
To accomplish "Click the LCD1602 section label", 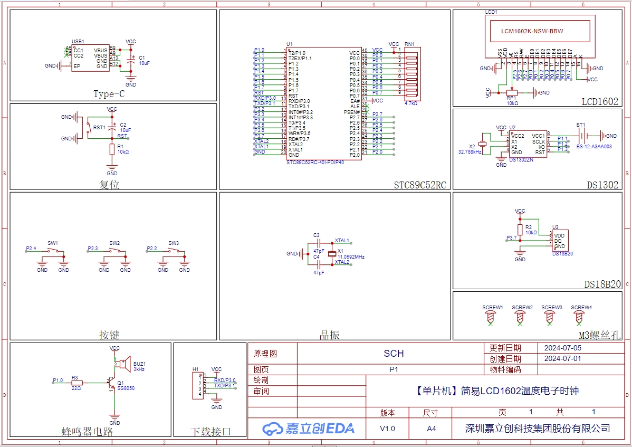I will tap(600, 101).
